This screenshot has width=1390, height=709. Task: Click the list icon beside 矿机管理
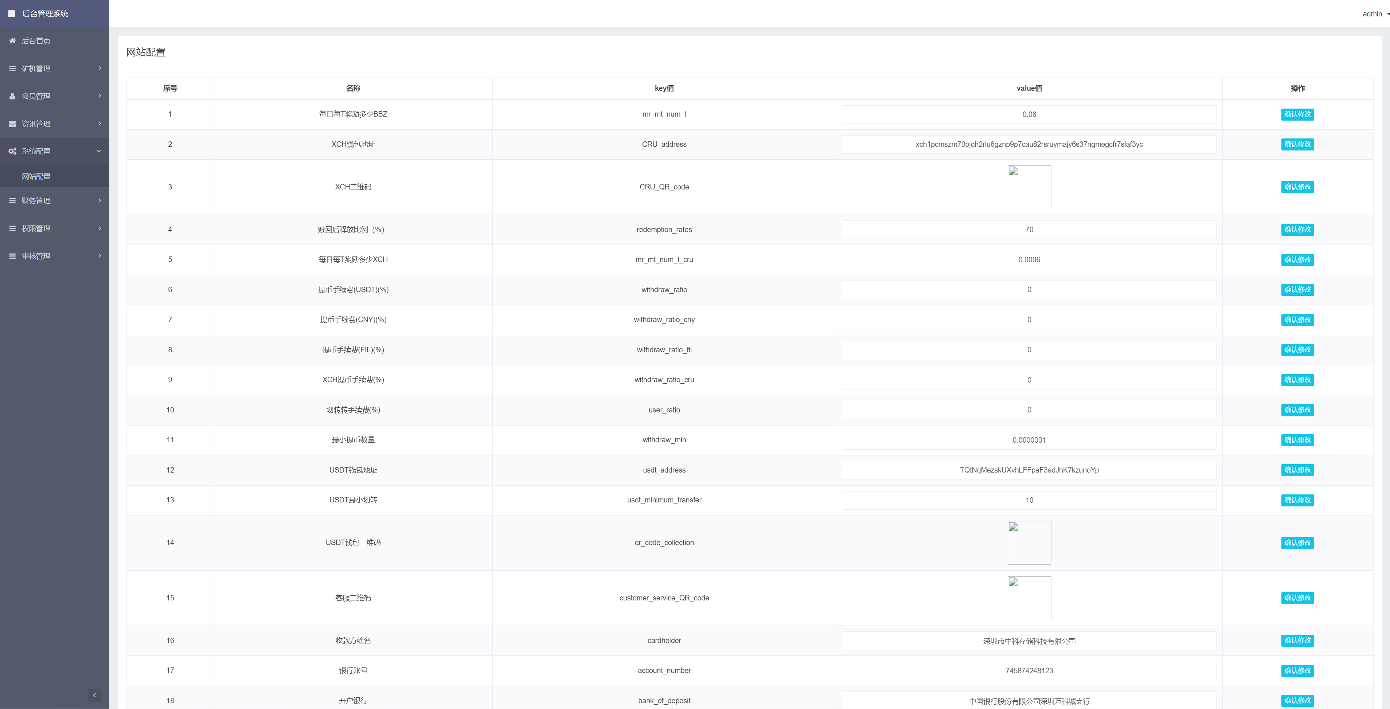tap(12, 68)
